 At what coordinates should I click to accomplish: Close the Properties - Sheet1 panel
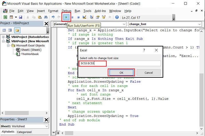[x=46, y=120]
